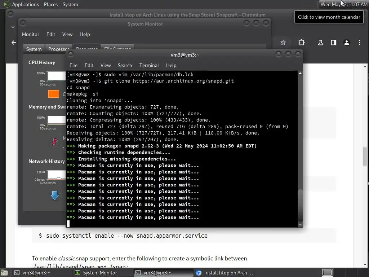Click the terminal window menu button at title left
This screenshot has height=277, width=369.
click(x=70, y=54)
